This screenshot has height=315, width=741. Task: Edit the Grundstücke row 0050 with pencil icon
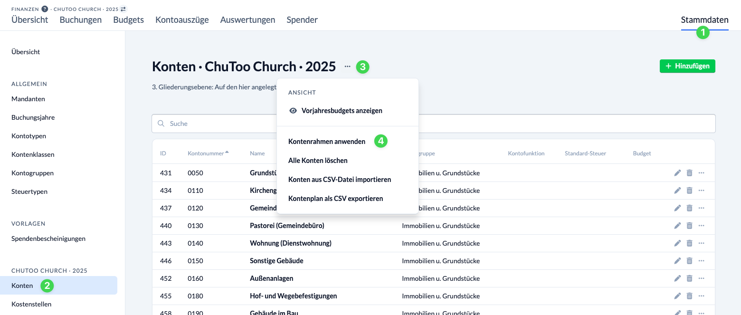point(677,173)
